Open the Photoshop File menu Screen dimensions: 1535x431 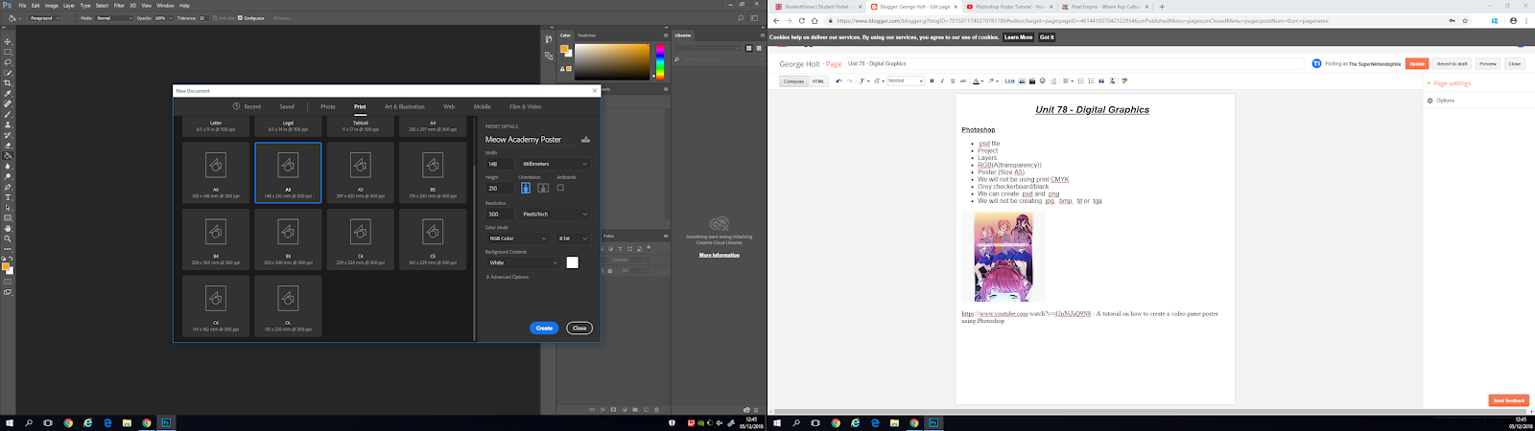click(x=22, y=6)
